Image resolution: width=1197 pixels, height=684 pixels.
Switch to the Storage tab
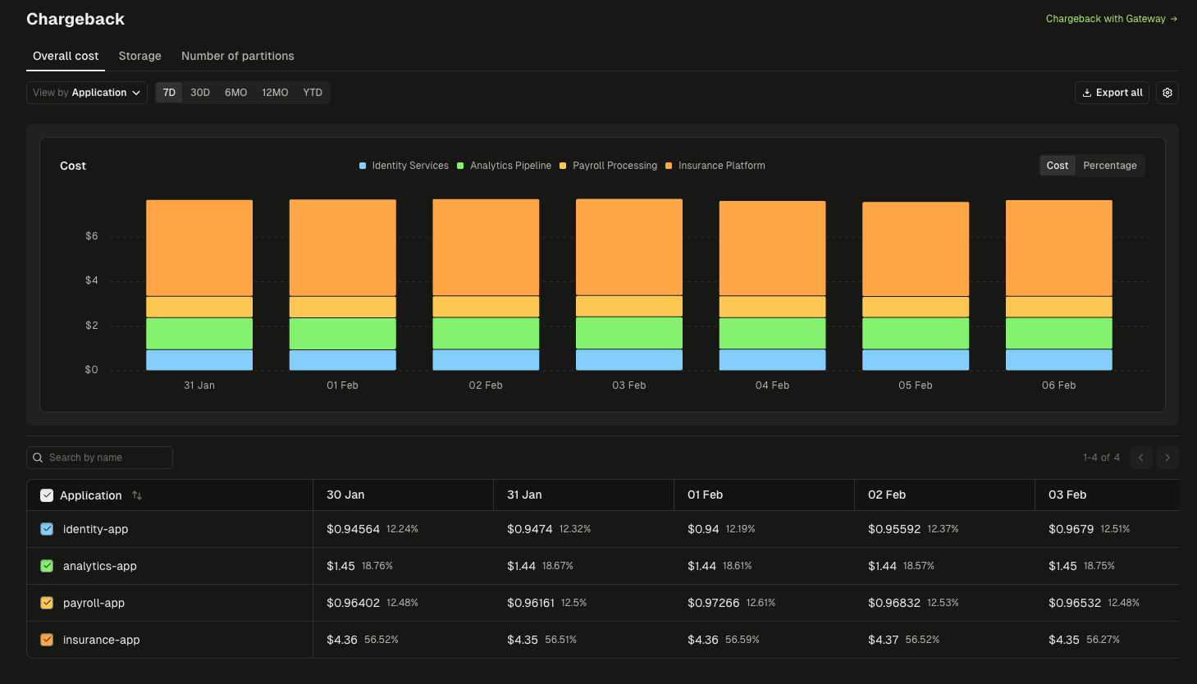coord(139,56)
